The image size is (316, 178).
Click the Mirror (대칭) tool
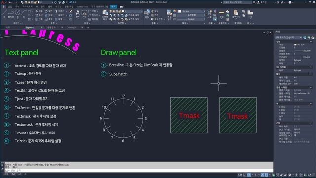[48, 15]
